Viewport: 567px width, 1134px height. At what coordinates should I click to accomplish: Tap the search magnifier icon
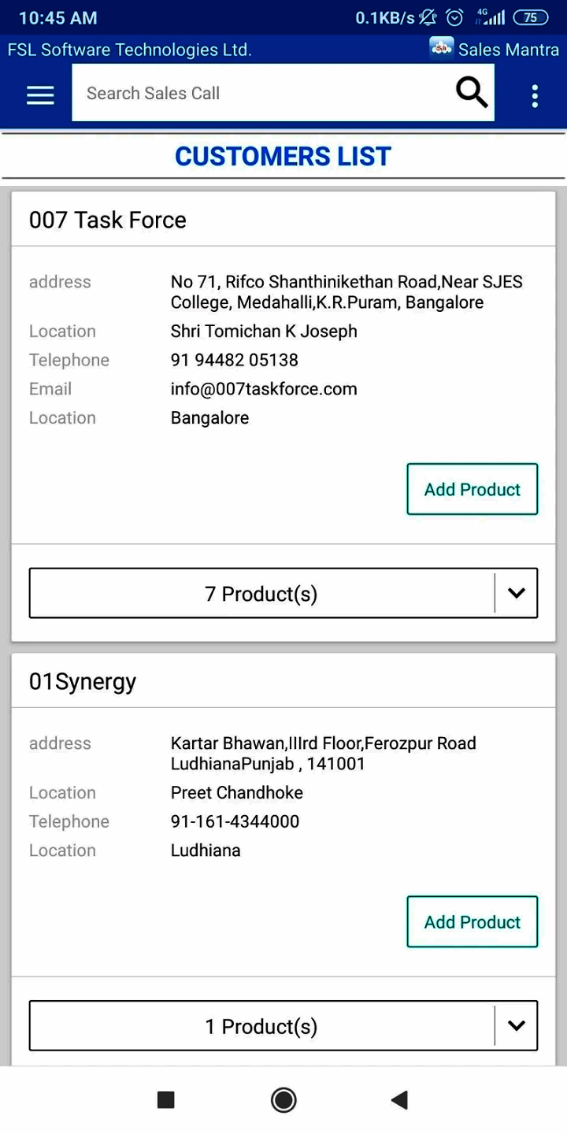coord(472,93)
